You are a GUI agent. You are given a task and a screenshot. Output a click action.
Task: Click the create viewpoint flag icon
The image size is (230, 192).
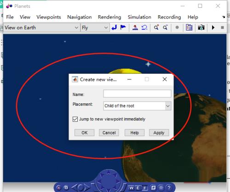coord(123,27)
